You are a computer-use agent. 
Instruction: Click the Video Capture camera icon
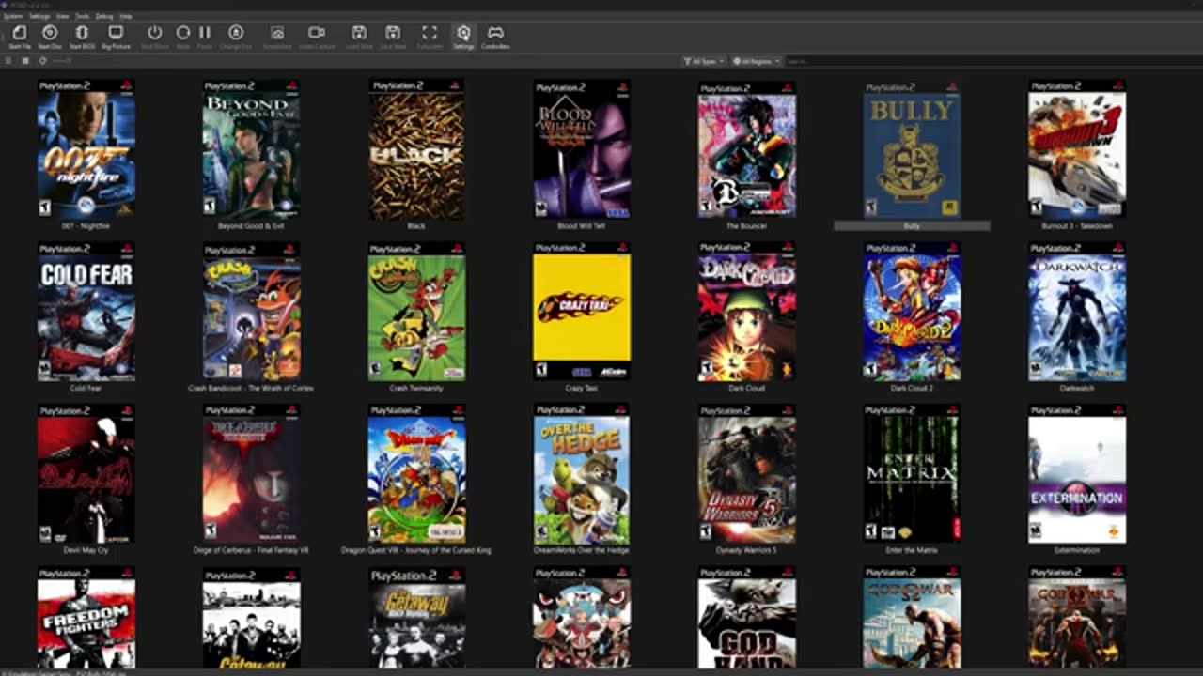317,33
